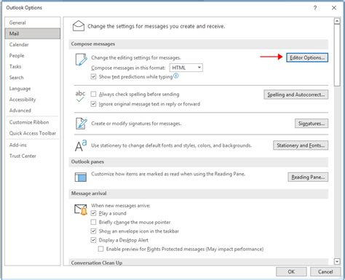Click the Reading Pane layout icon
The height and width of the screenshot is (280, 345).
[81, 177]
